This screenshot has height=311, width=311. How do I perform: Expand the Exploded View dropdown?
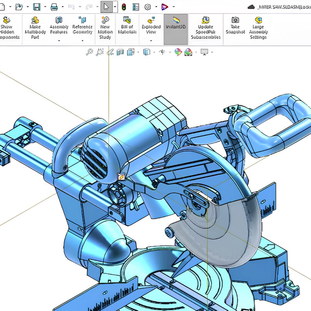coord(151,41)
